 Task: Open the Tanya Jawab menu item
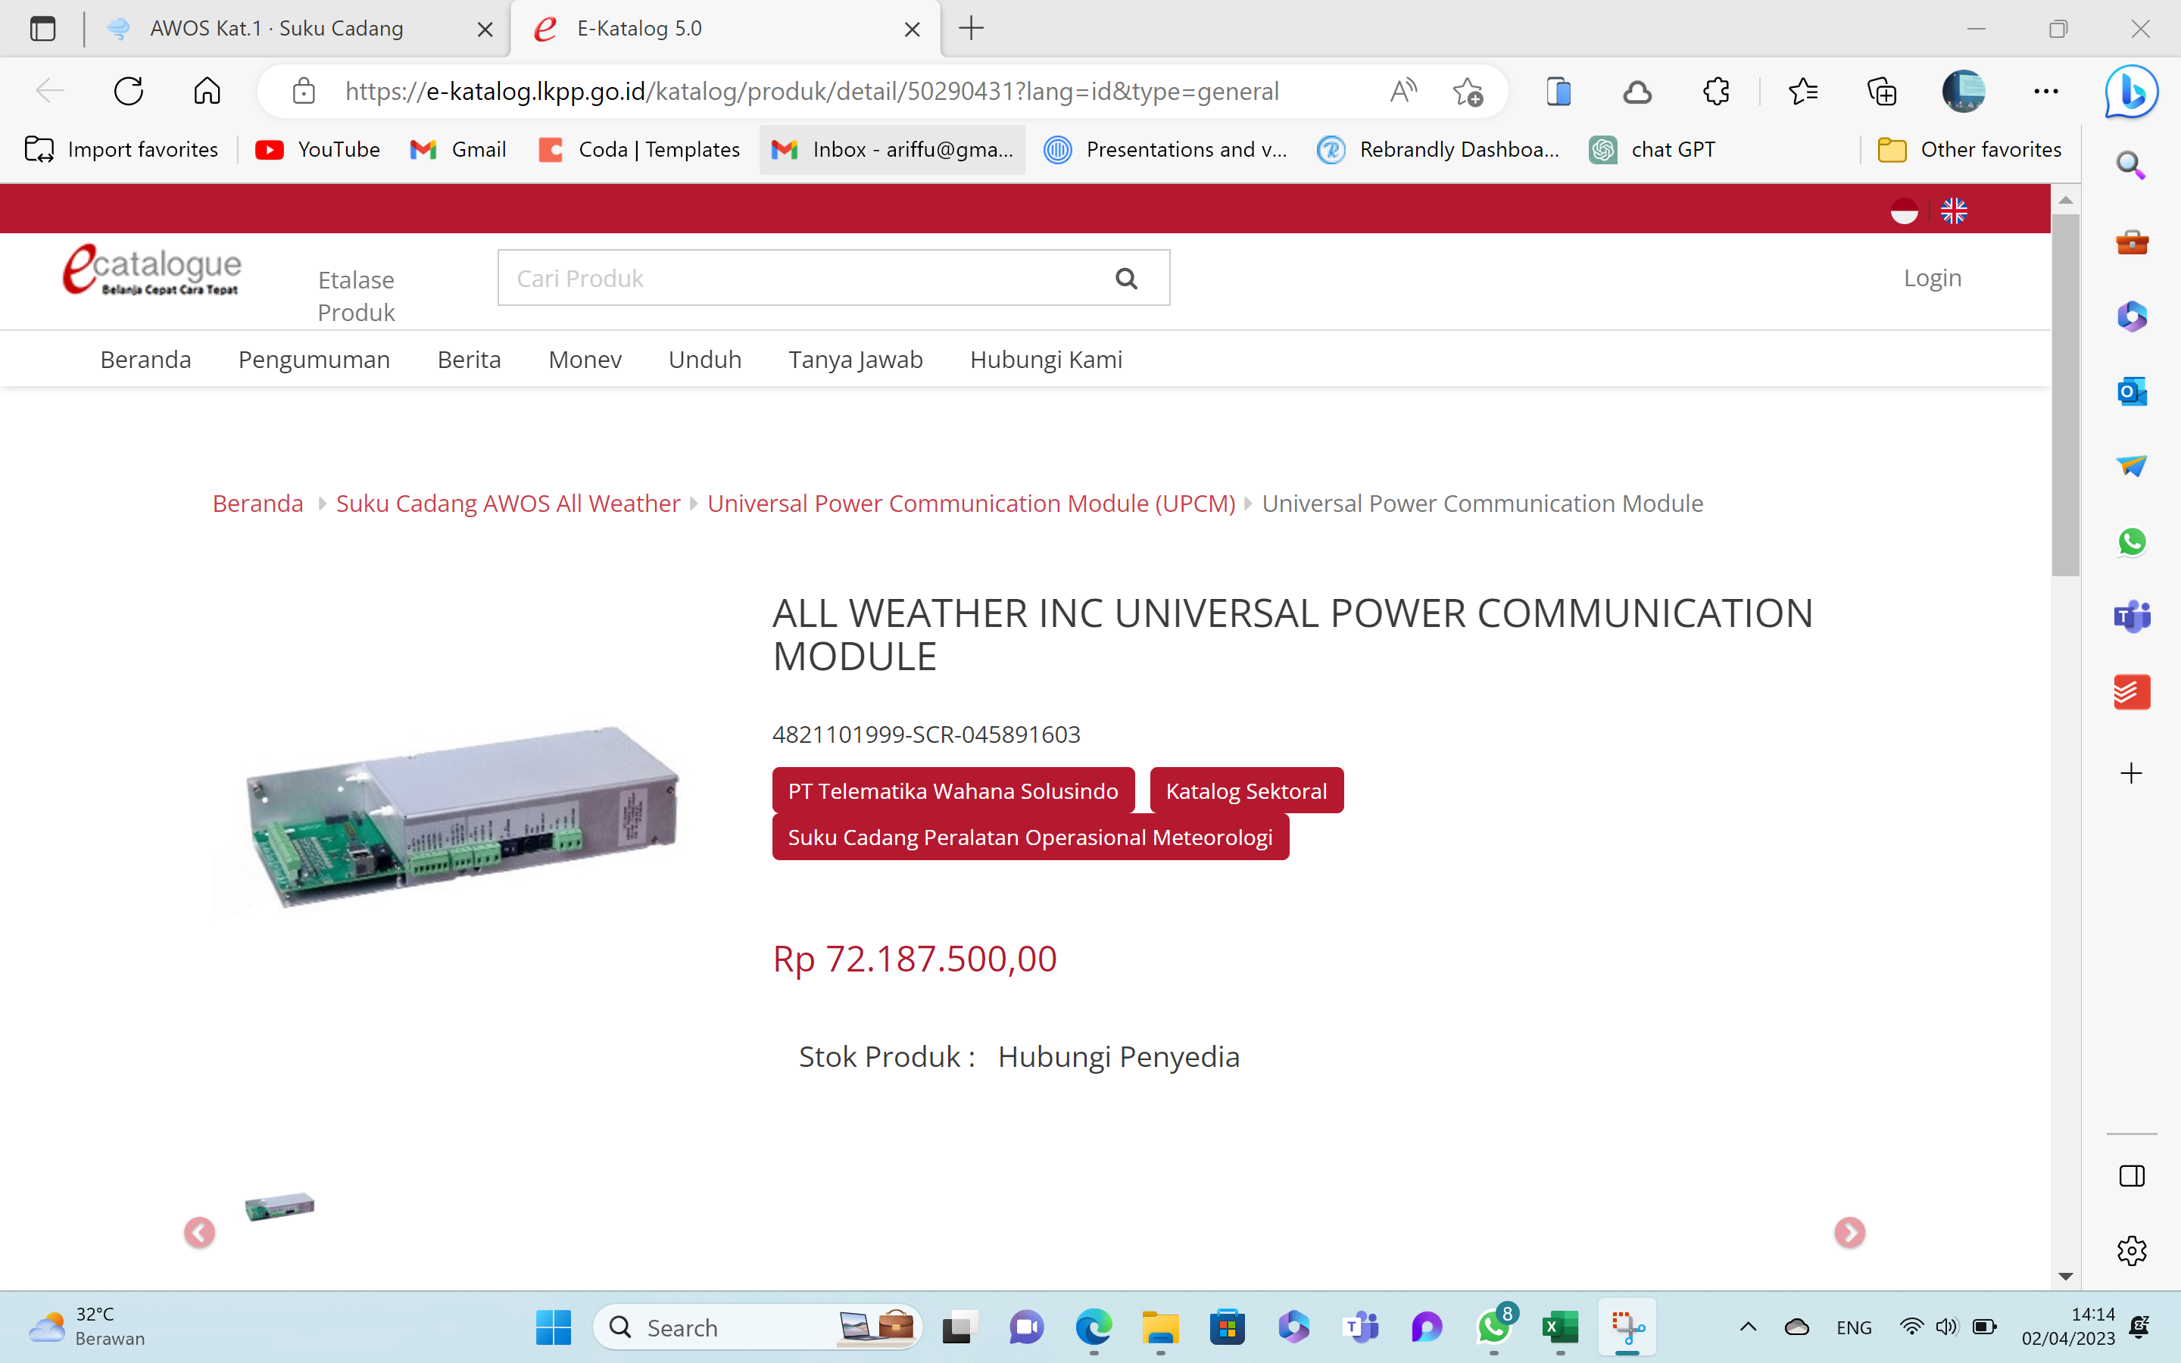(x=855, y=360)
